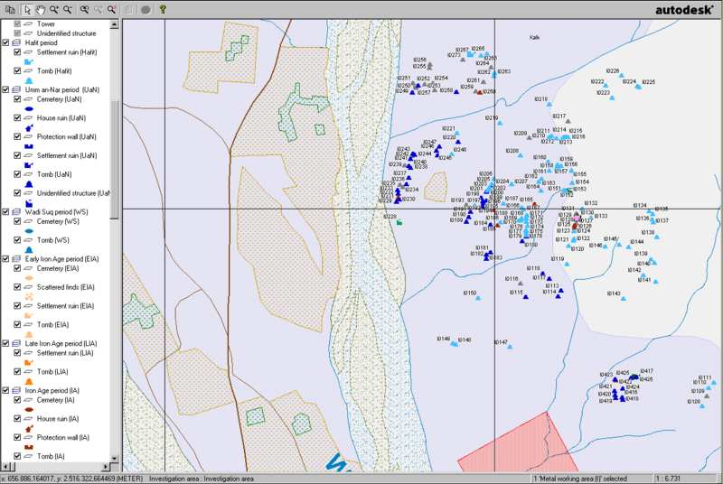Collapse the Early Iron Age period group icon
The image size is (723, 484).
pyautogui.click(x=18, y=258)
